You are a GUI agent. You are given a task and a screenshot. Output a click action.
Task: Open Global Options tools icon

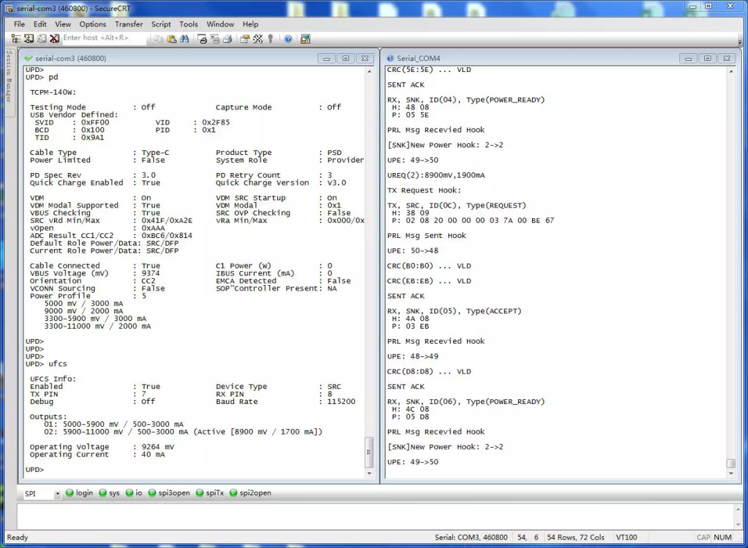coord(258,39)
